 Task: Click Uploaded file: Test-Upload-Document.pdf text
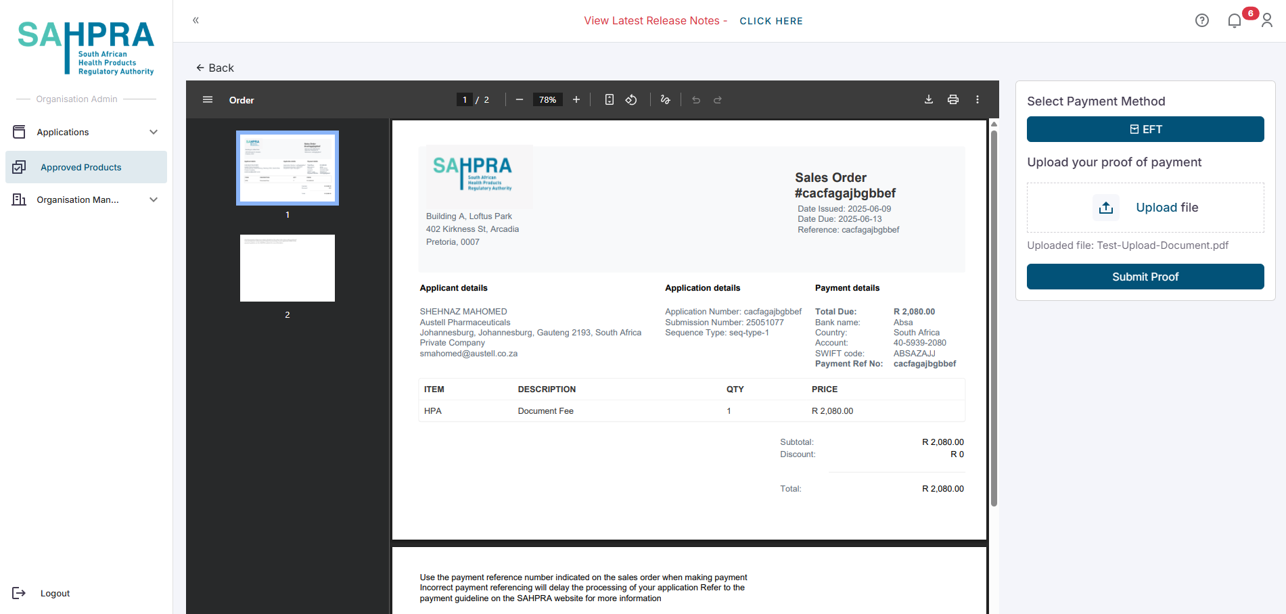click(x=1128, y=245)
